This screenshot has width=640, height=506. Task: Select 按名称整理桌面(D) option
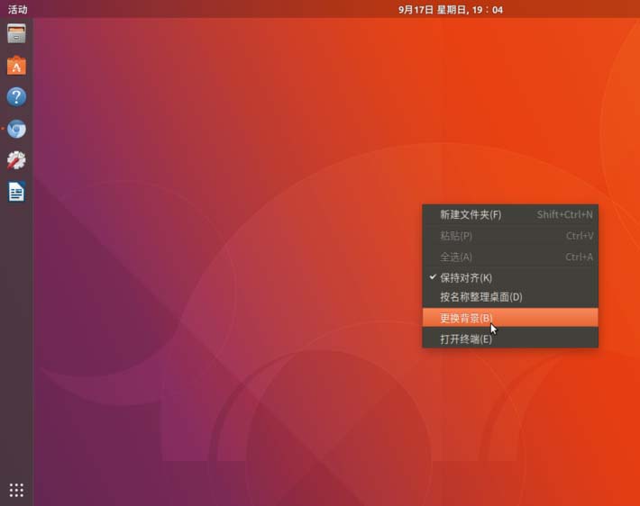(510, 297)
